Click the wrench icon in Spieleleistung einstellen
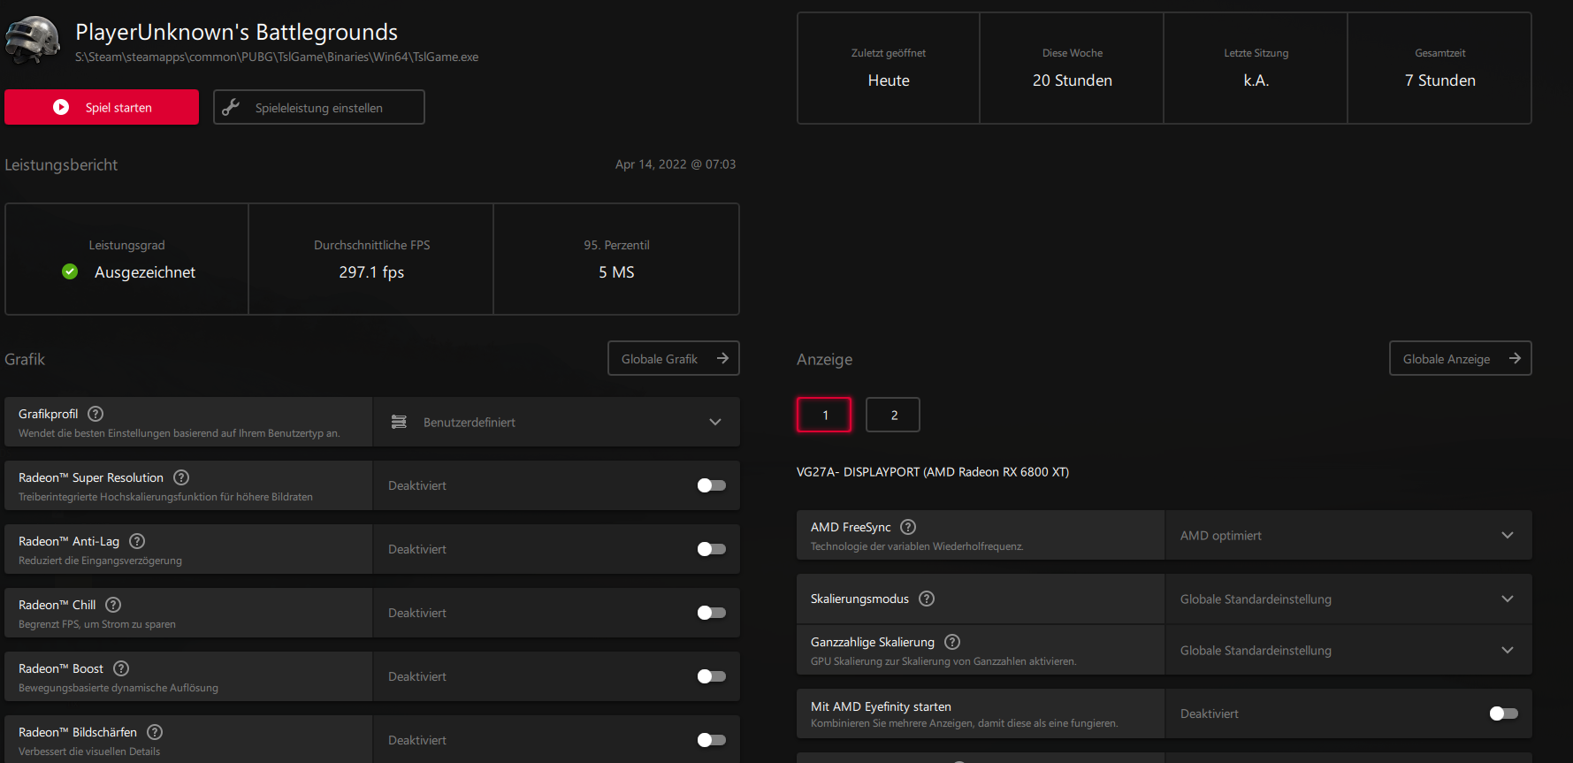 pyautogui.click(x=231, y=107)
